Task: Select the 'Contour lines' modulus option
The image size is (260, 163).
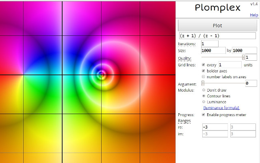Action: pyautogui.click(x=204, y=96)
